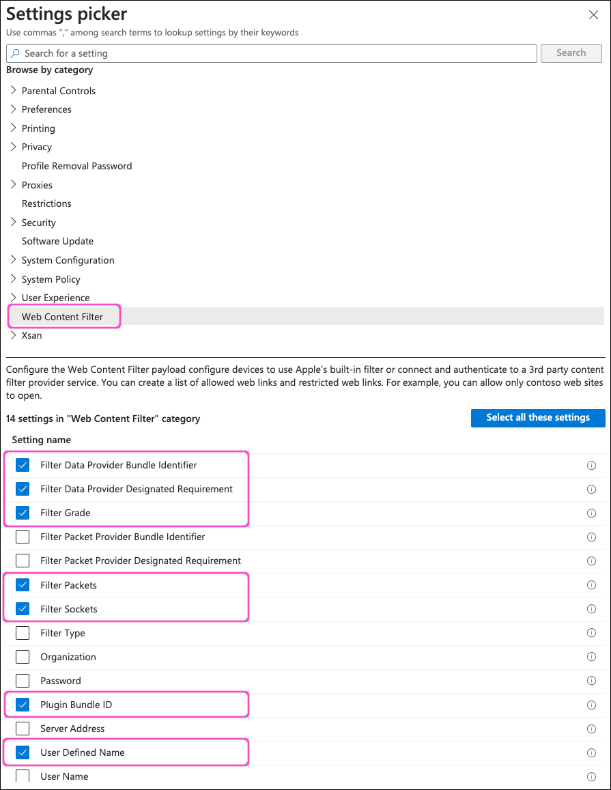The width and height of the screenshot is (611, 790).
Task: Show info for User Defined Name
Action: (x=591, y=752)
